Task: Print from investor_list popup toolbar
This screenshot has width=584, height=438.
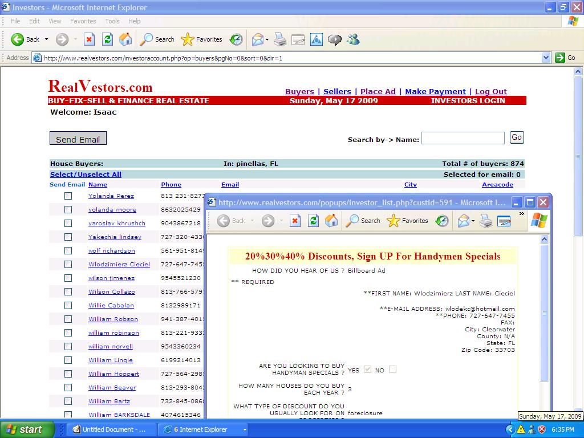Action: pos(486,221)
